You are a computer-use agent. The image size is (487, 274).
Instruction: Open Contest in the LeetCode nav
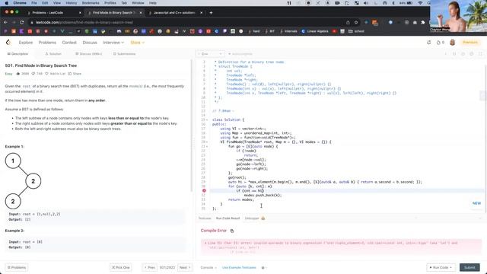pyautogui.click(x=69, y=43)
